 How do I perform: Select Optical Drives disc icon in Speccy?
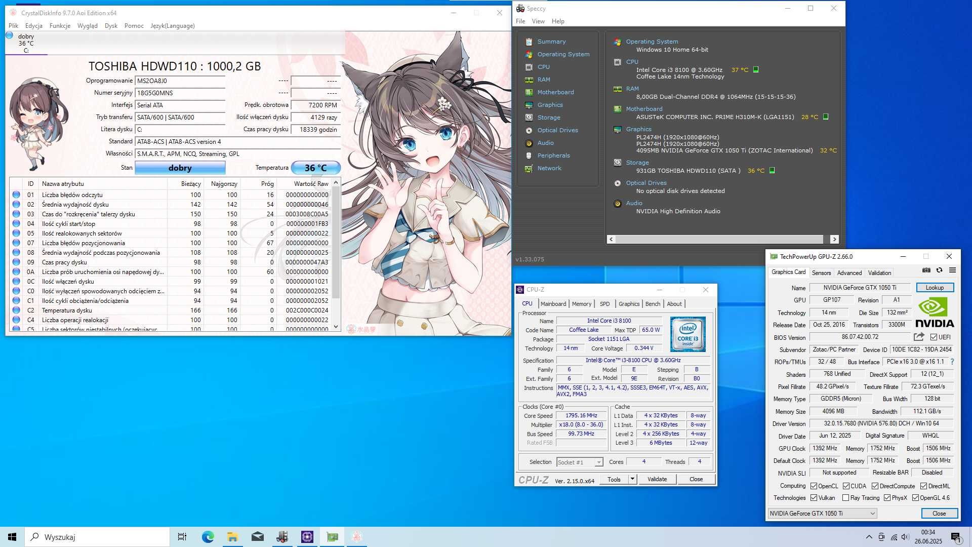click(529, 130)
